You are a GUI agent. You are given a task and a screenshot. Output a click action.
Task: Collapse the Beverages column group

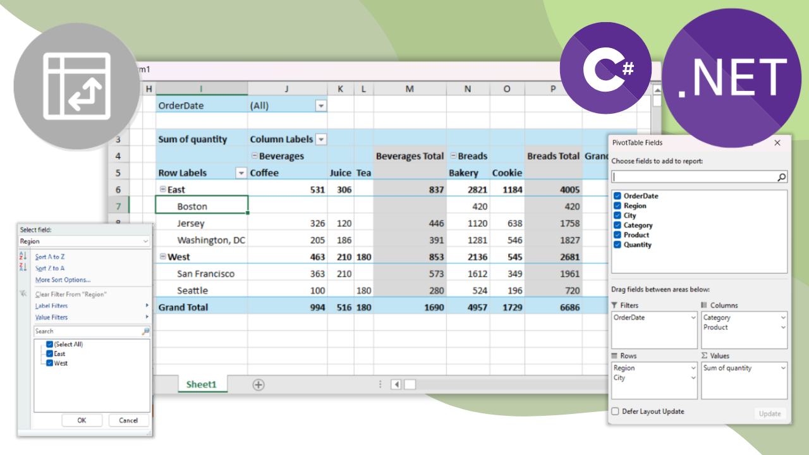pyautogui.click(x=255, y=156)
